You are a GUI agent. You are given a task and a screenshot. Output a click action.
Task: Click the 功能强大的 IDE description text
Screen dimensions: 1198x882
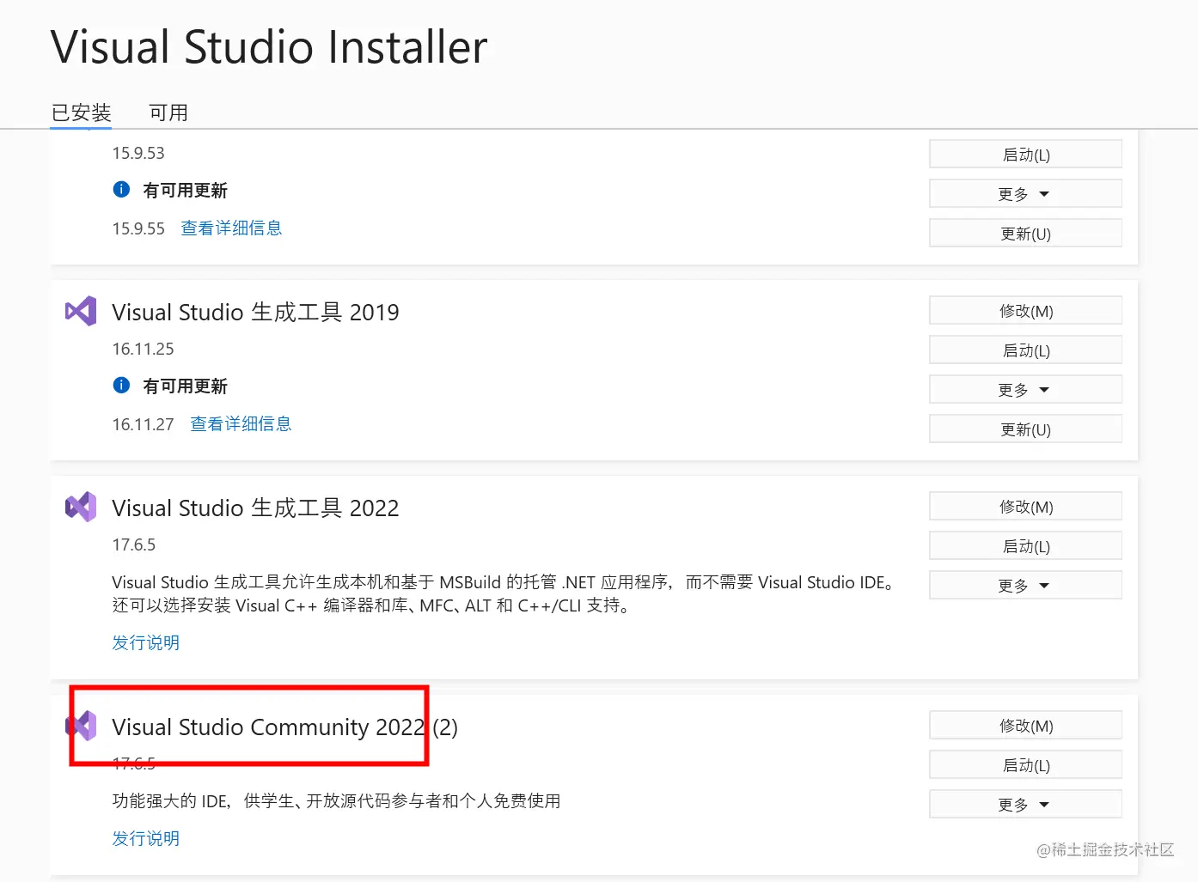(336, 800)
